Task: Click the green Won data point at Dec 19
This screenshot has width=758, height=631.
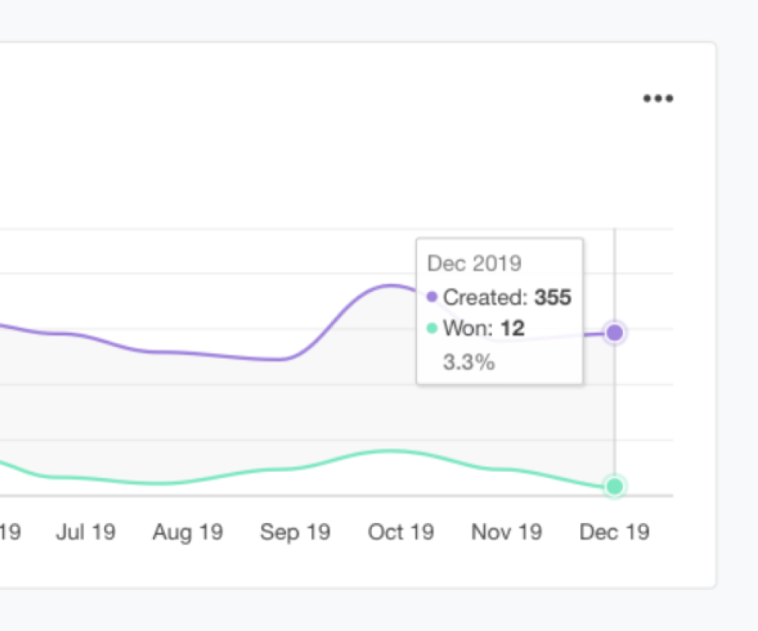Action: click(614, 487)
